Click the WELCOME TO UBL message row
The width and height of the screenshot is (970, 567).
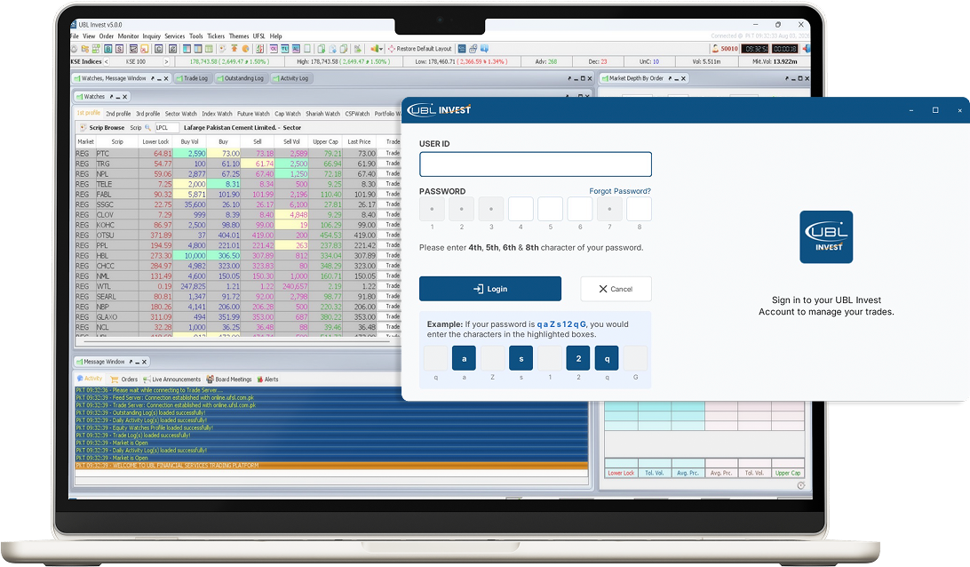(331, 466)
